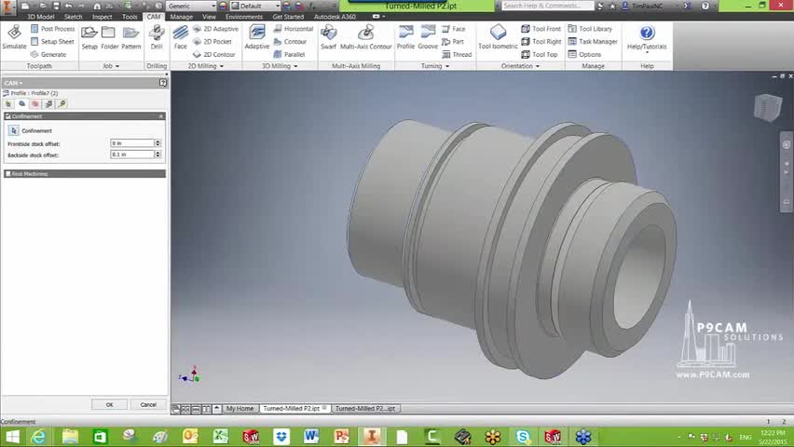
Task: Open the Tool Library
Action: [x=590, y=29]
